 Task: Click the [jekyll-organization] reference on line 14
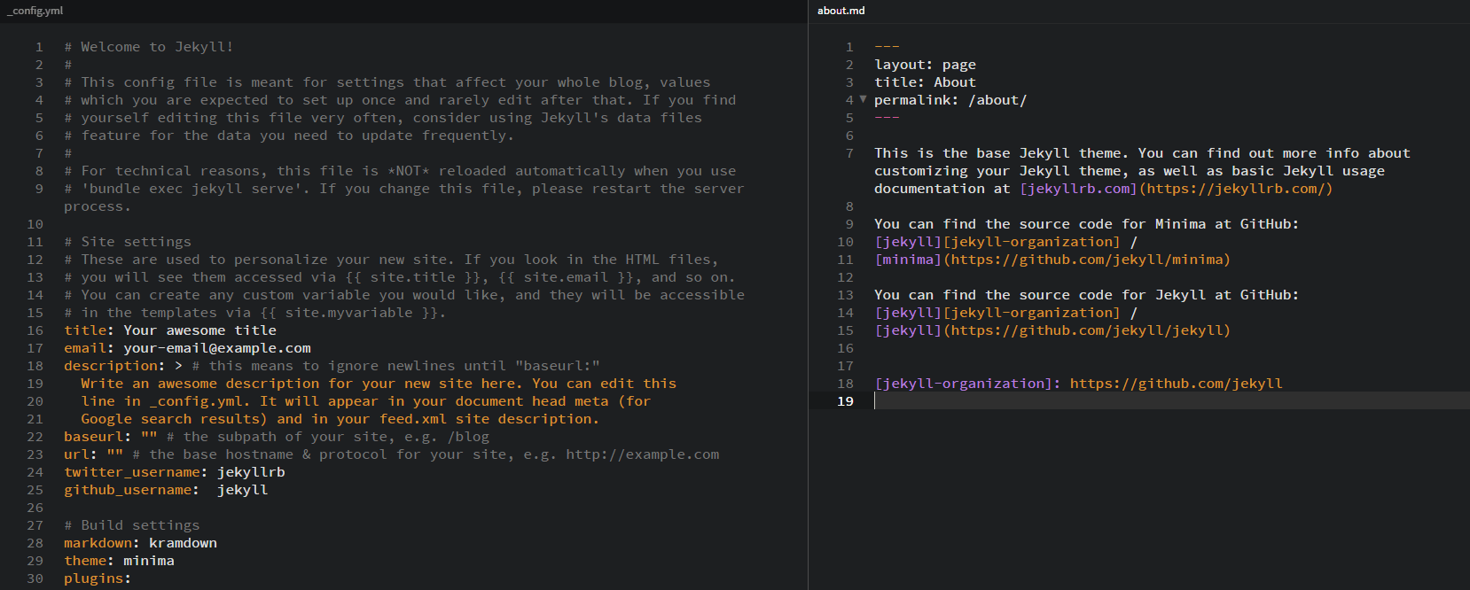point(1032,313)
